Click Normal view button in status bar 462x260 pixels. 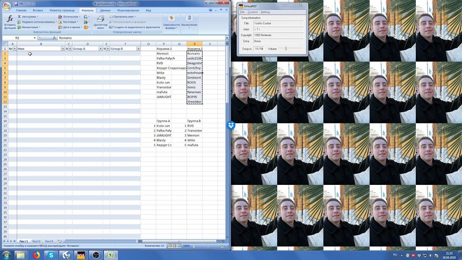point(170,246)
